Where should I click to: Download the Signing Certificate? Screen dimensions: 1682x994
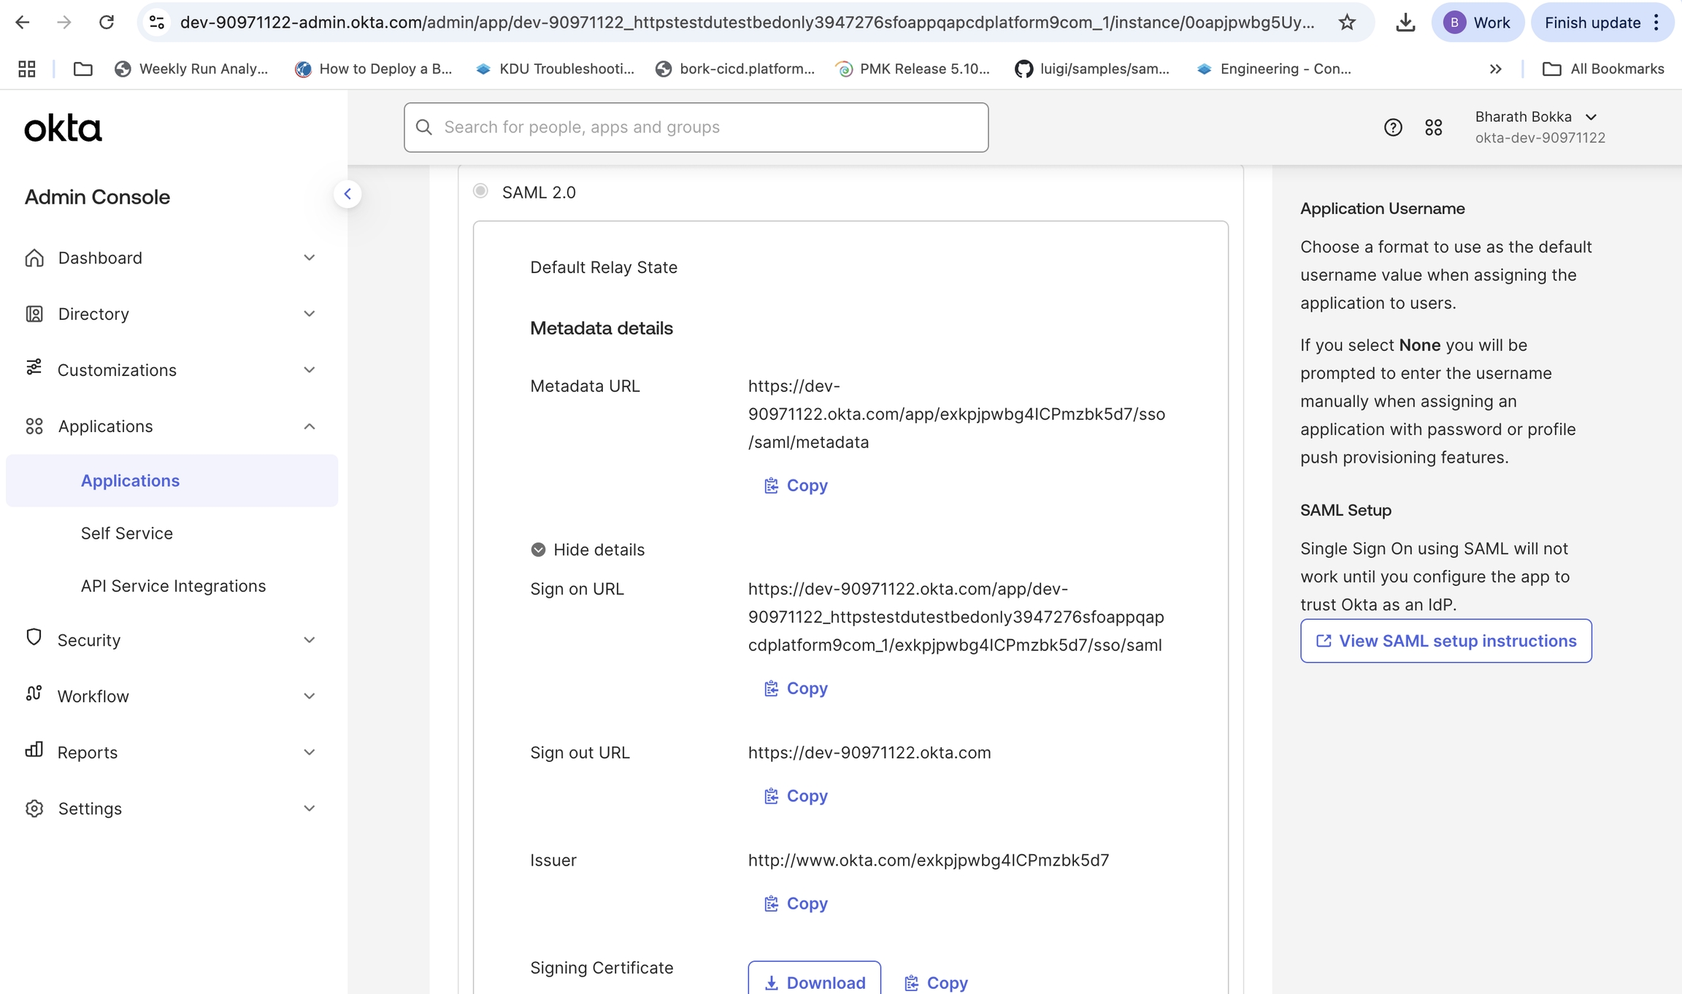pos(814,982)
